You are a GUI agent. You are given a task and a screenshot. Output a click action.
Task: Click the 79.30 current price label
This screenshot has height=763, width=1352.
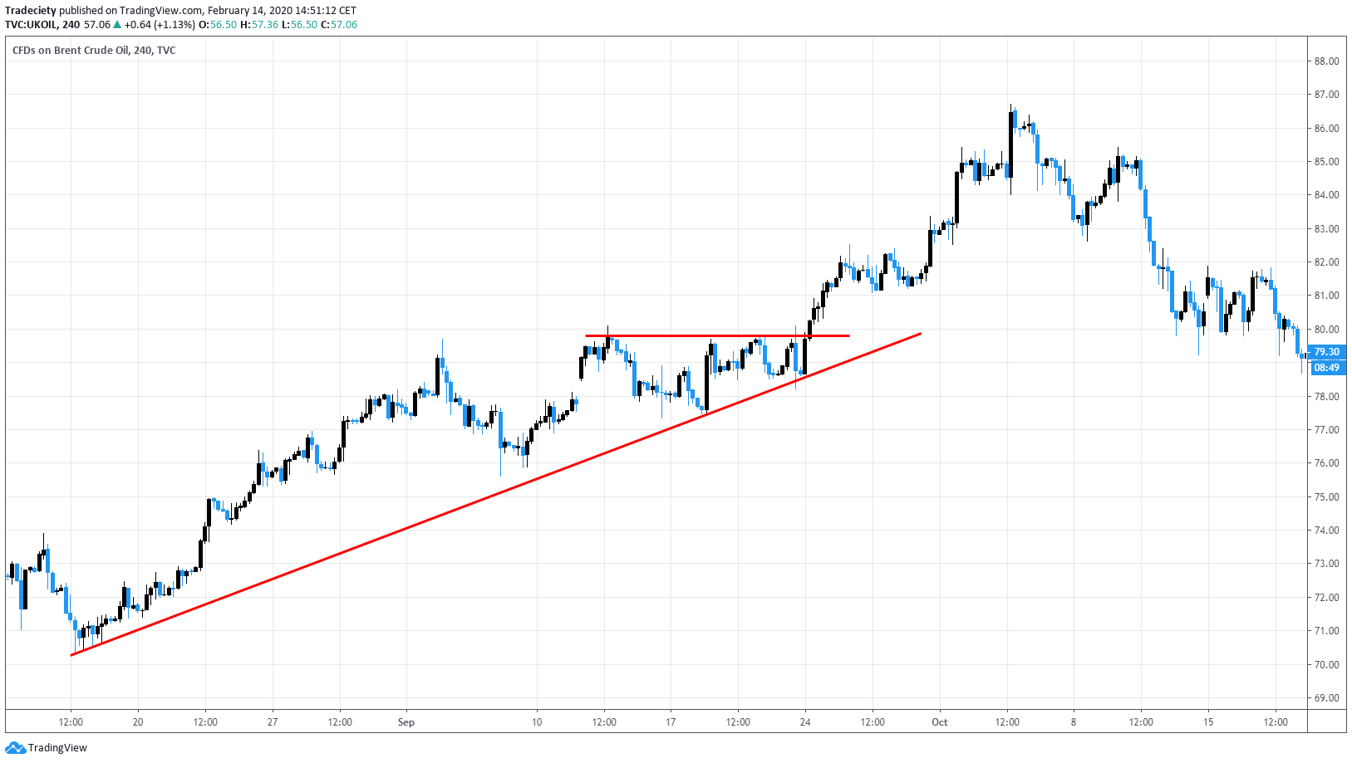click(x=1326, y=352)
